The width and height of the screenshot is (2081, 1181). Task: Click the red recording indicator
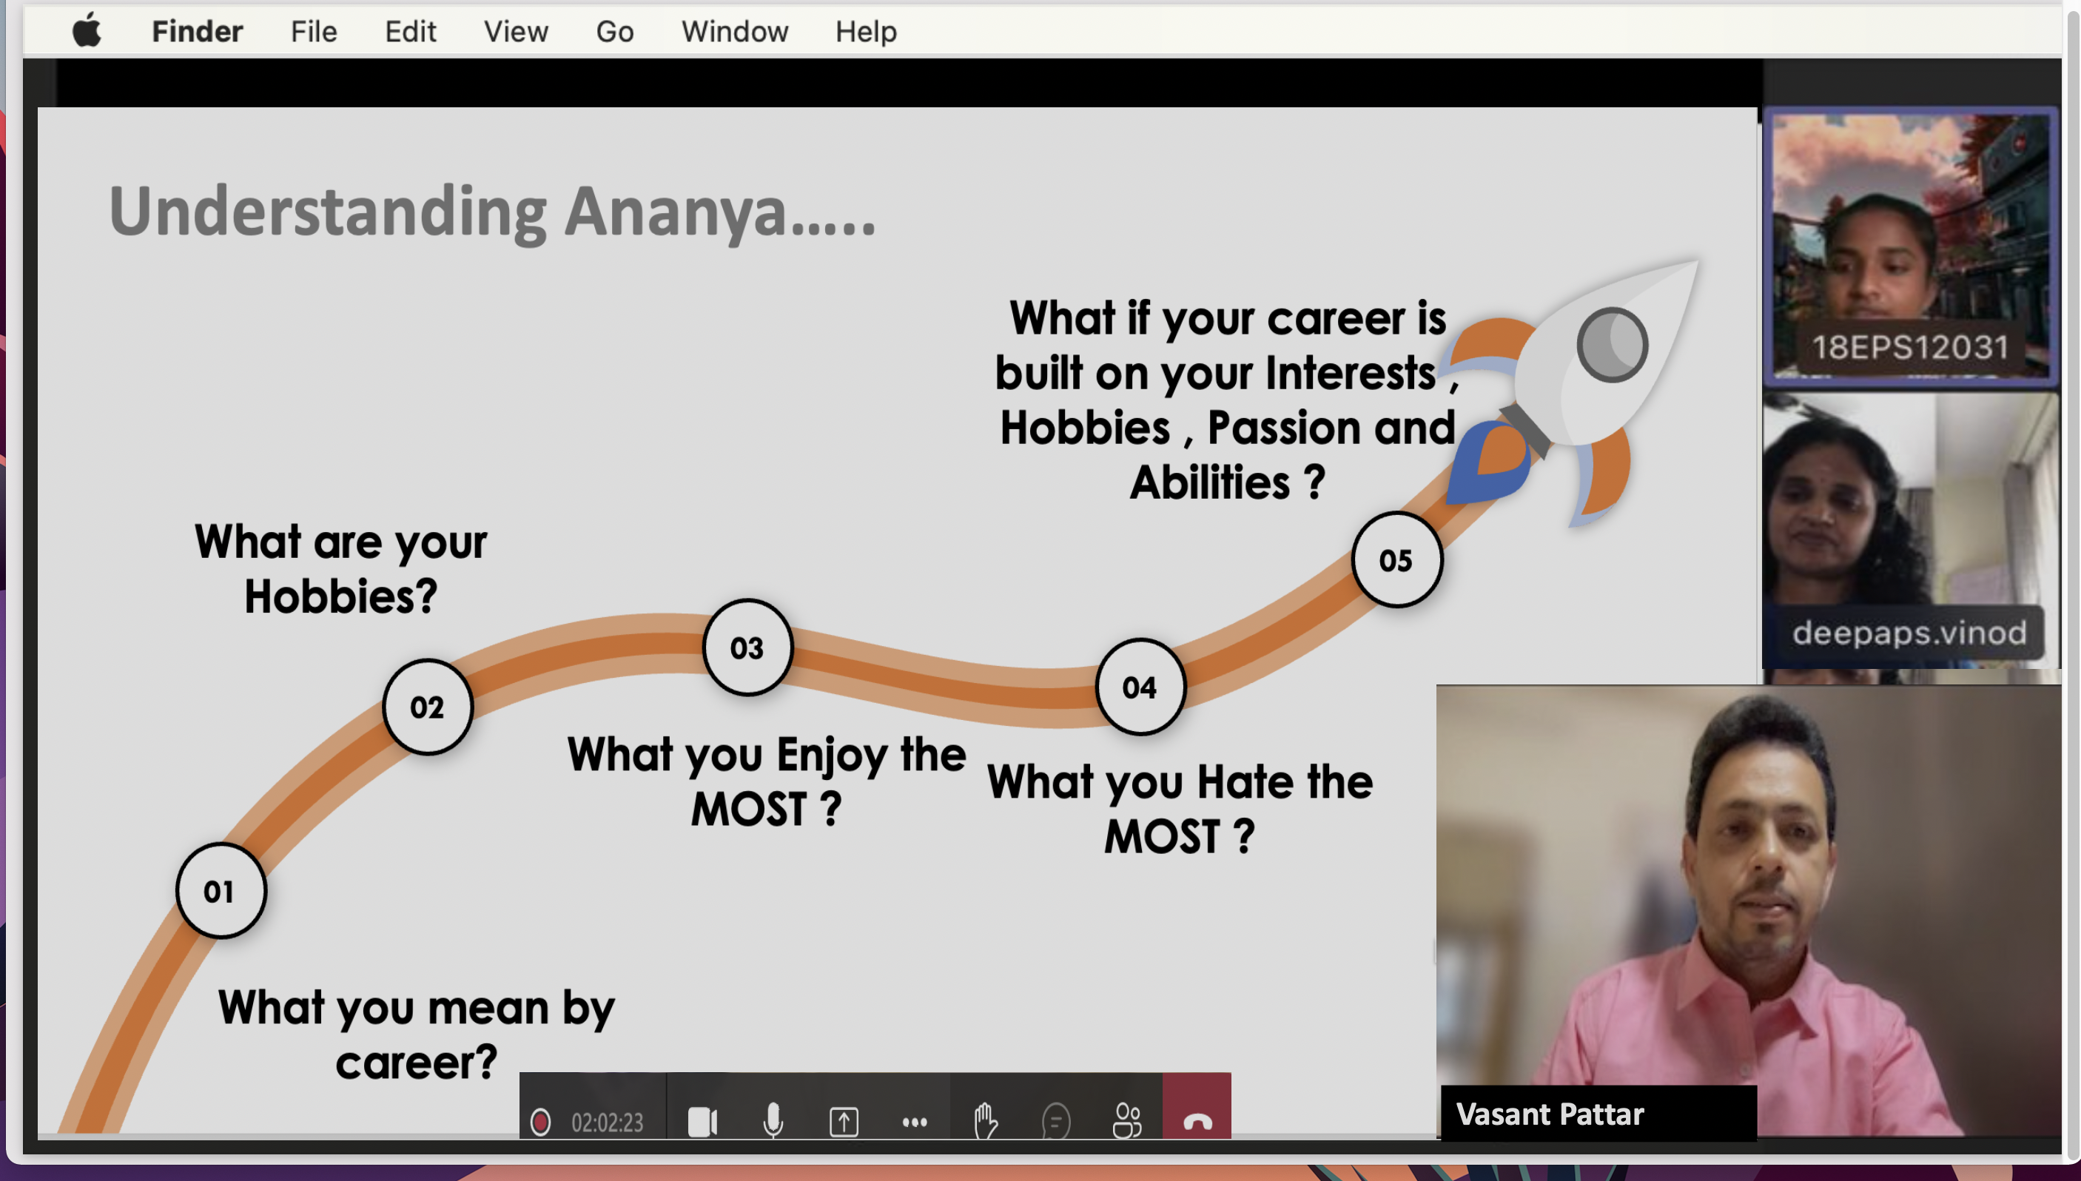point(540,1122)
